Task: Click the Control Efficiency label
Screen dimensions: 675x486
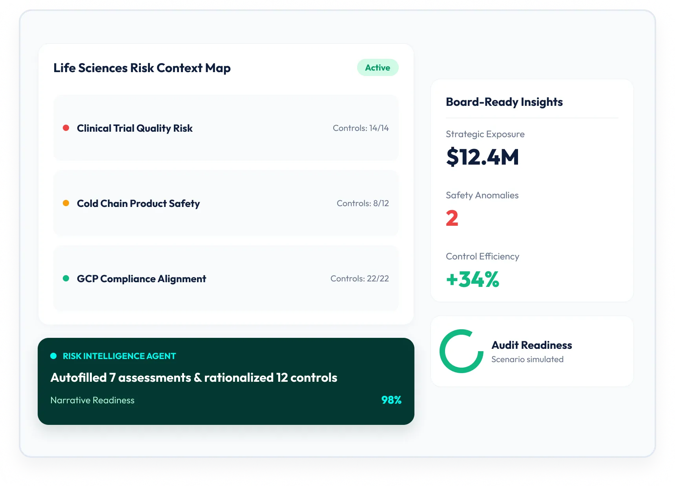Action: [483, 256]
